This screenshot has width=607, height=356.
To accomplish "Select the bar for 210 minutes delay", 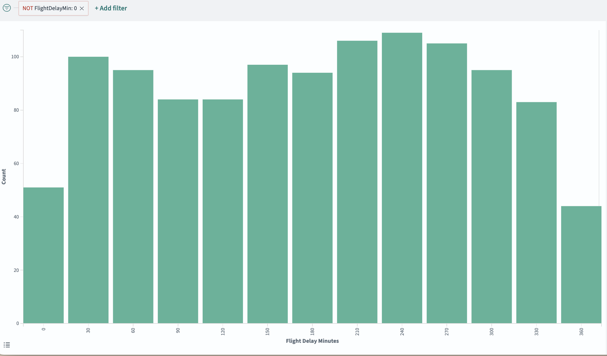I will 357,182.
